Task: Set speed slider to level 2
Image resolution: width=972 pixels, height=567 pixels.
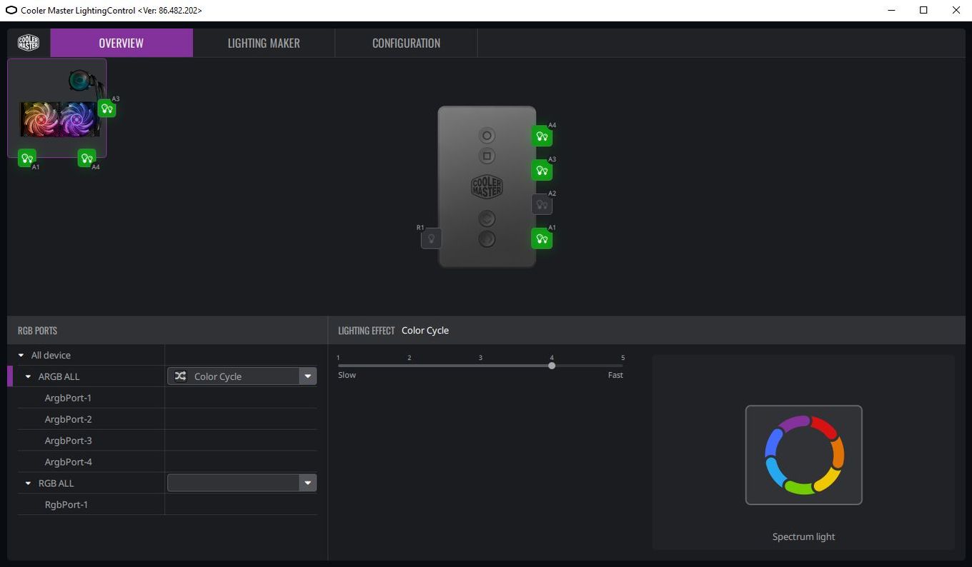Action: pyautogui.click(x=410, y=366)
